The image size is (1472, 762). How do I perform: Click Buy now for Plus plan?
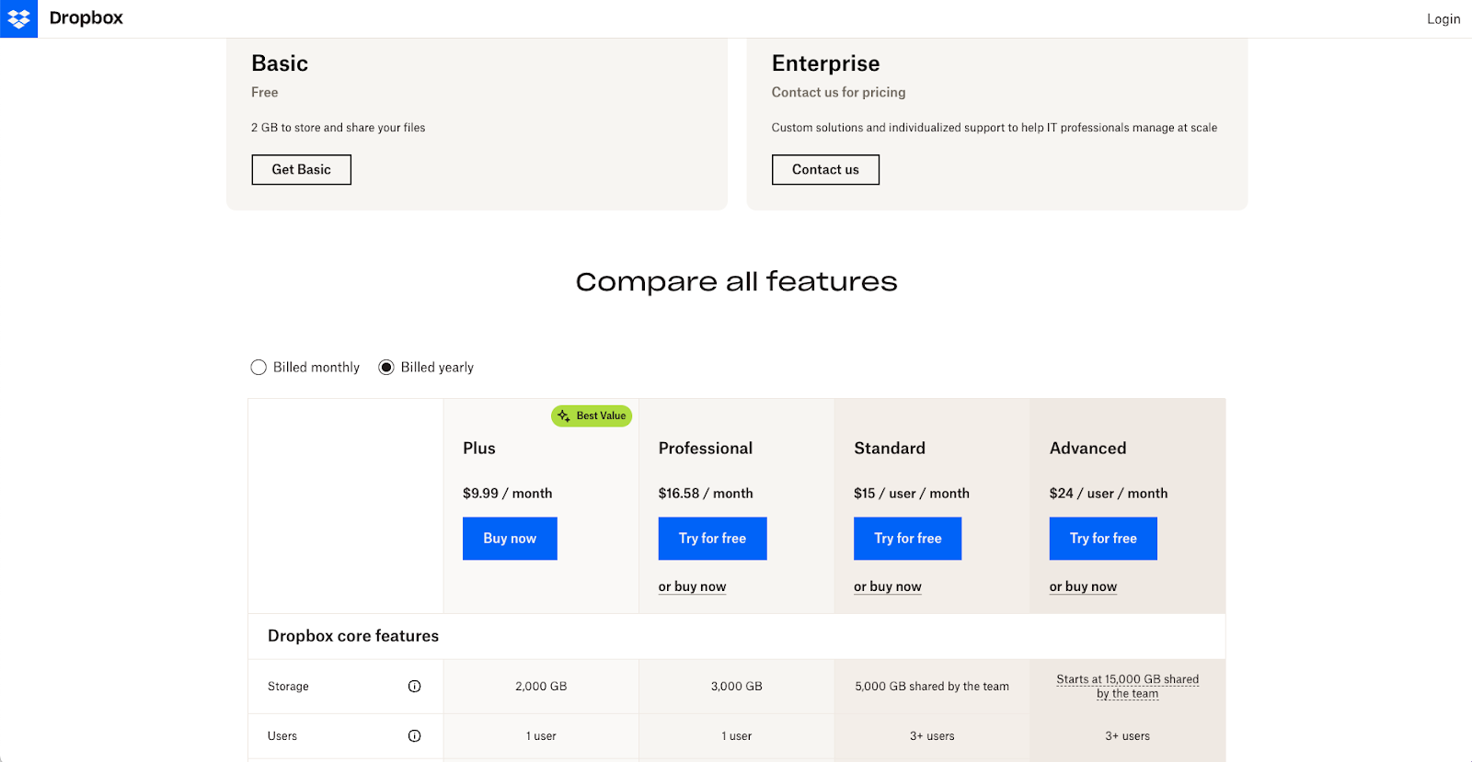point(510,539)
